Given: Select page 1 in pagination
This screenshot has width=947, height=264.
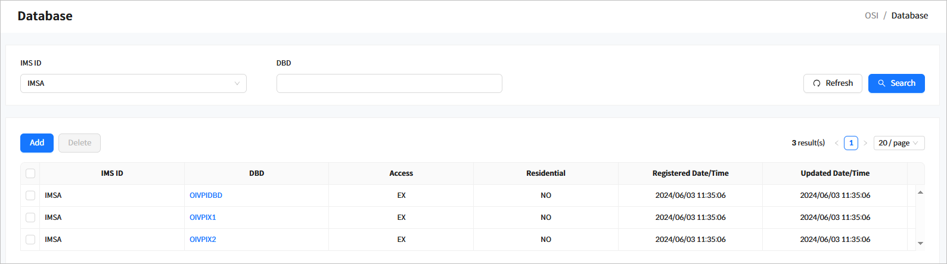Looking at the screenshot, I should point(851,143).
